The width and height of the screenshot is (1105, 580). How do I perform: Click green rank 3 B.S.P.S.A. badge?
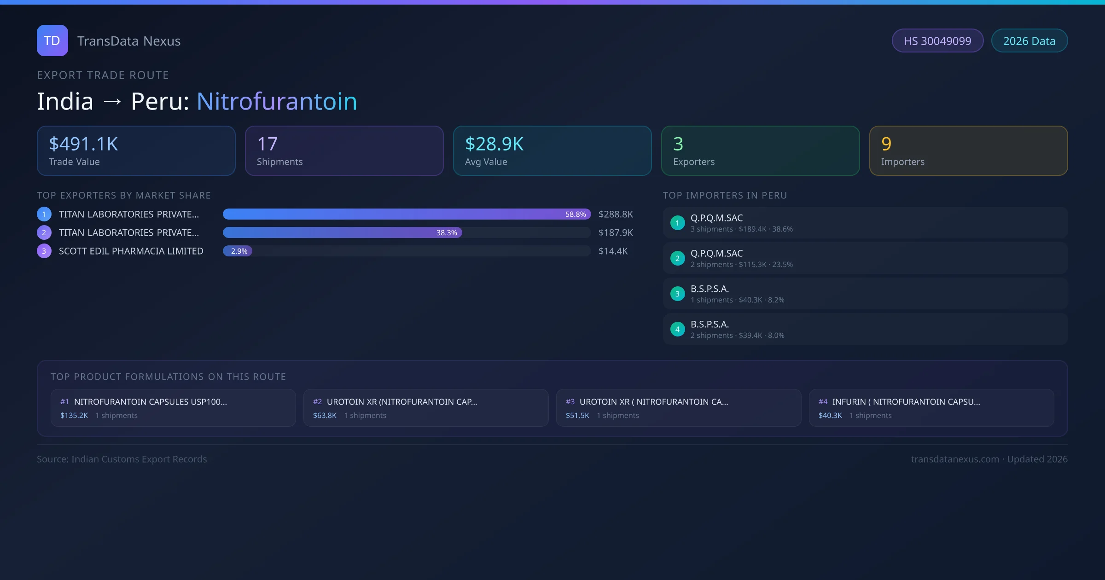[x=677, y=294]
